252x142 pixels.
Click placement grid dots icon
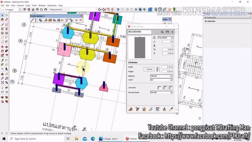pyautogui.click(x=154, y=37)
